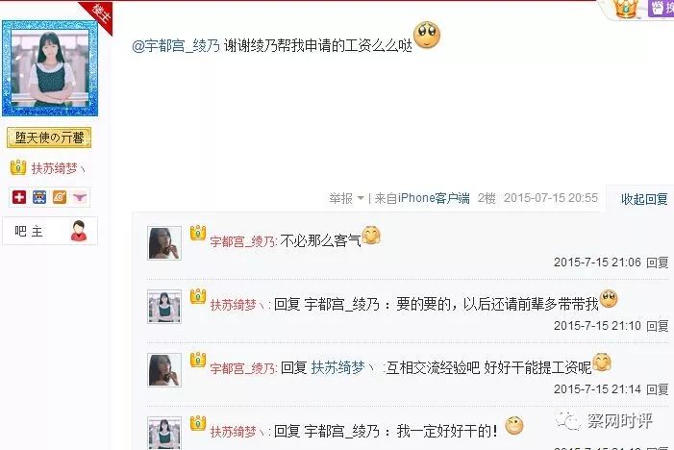Open the @宇都宫_绫乃 mention link
This screenshot has height=450, width=674.
[x=176, y=45]
